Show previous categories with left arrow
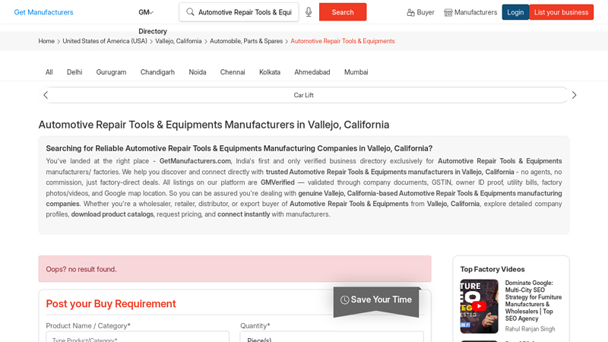 [46, 95]
